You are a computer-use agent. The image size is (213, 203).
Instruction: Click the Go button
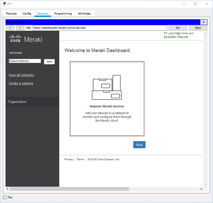178,28
